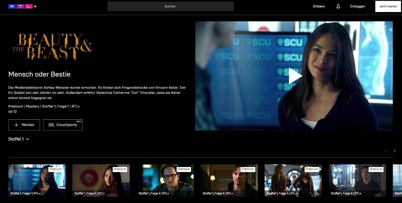Click the Premium badge on Folge 4

(248, 169)
